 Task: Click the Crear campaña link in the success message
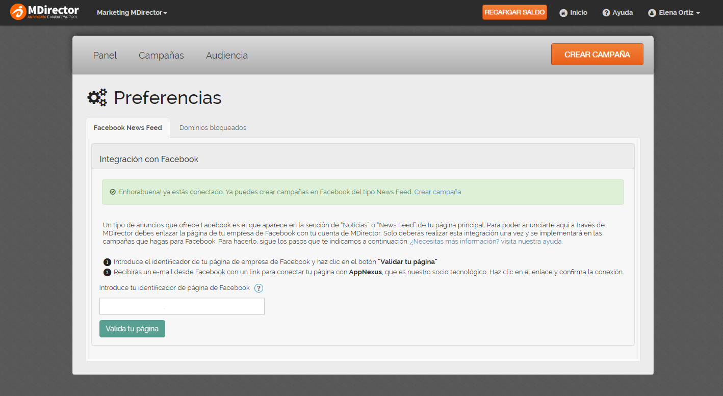437,192
